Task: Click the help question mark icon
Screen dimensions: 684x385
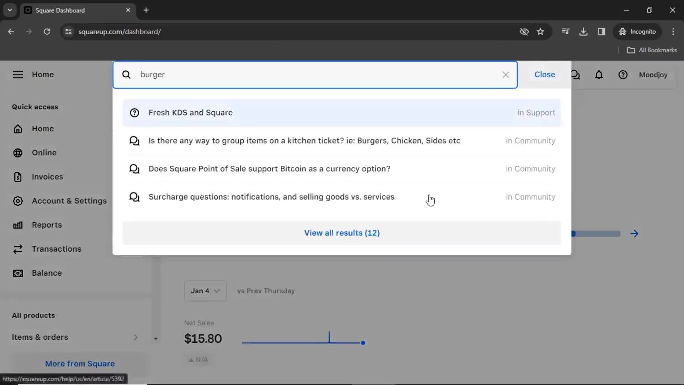Action: (x=623, y=75)
